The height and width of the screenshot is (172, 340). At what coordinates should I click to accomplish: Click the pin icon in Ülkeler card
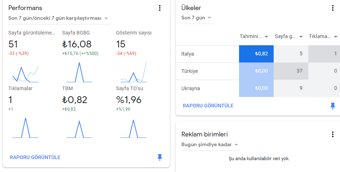click(333, 106)
